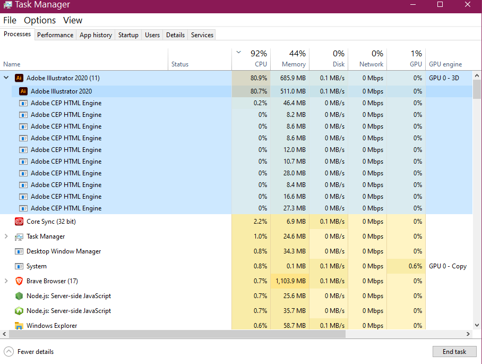482x364 pixels.
Task: Click the sort arrow above CPU column
Action: pos(238,52)
